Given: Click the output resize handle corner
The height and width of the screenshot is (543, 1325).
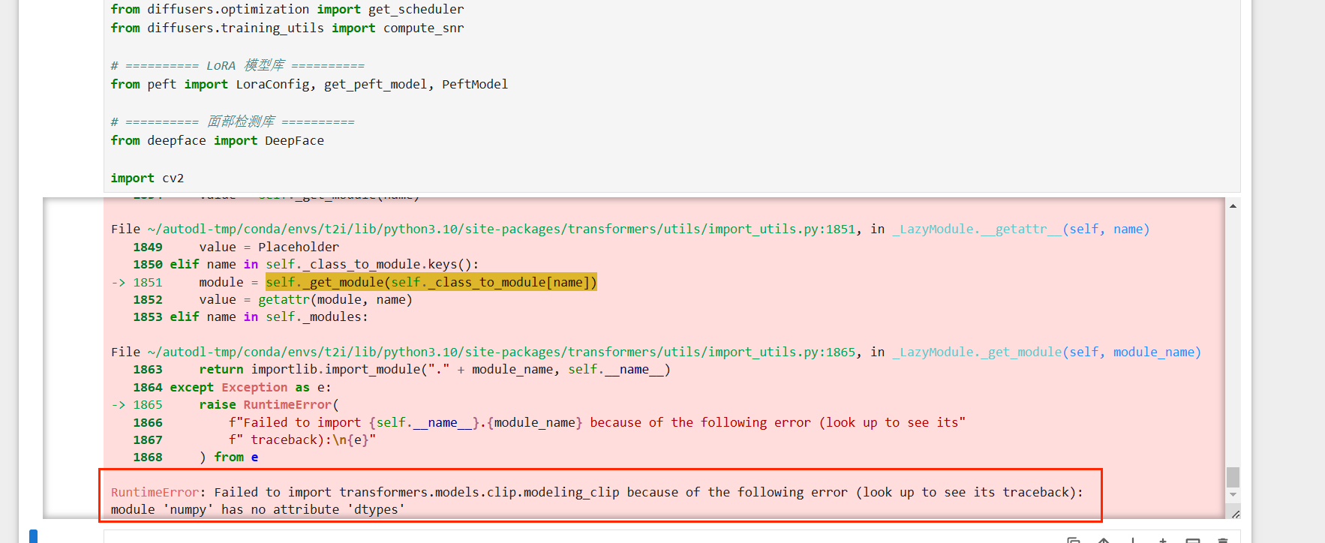Looking at the screenshot, I should pos(1235,514).
